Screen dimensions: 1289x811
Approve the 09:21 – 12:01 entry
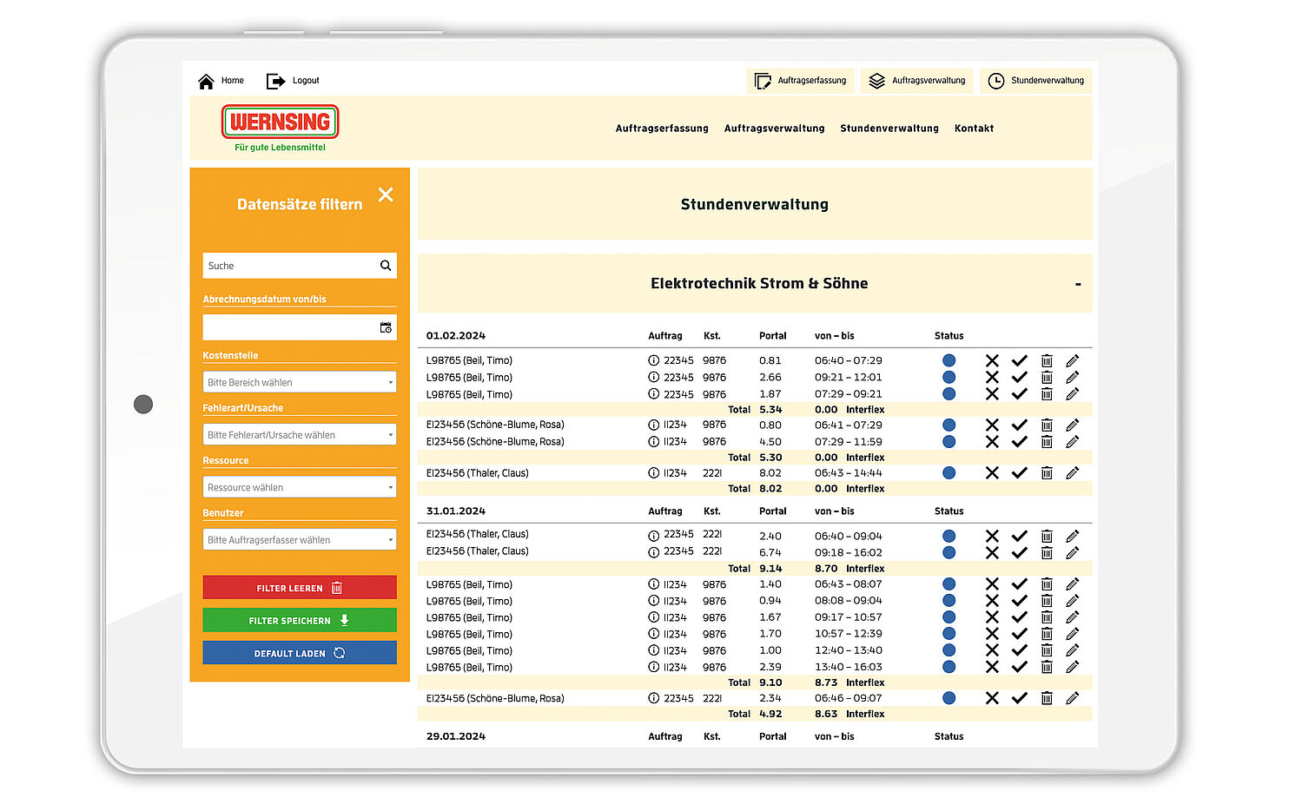click(1020, 377)
